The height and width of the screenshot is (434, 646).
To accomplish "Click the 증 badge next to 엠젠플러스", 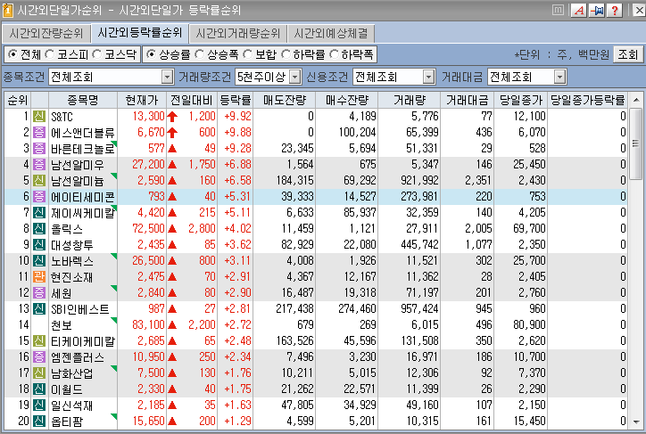I will [x=39, y=357].
